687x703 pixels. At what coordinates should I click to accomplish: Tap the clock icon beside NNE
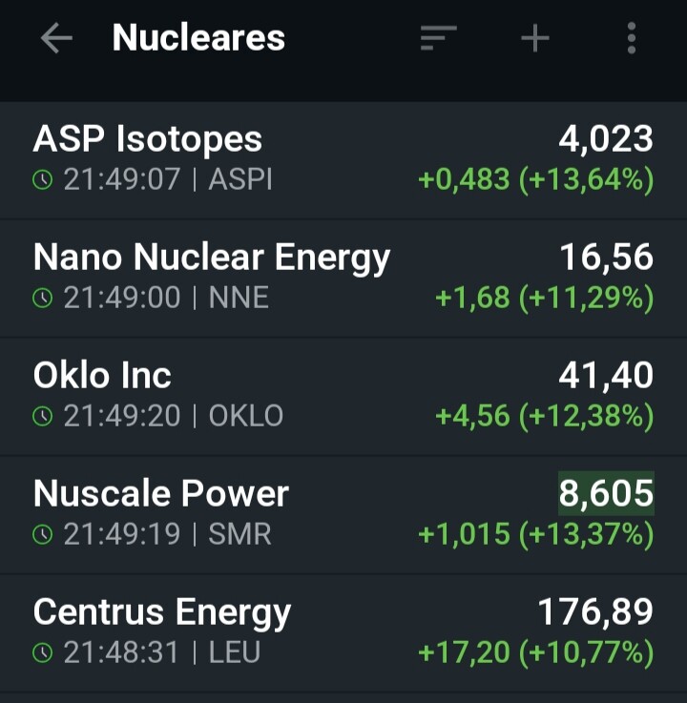click(43, 299)
